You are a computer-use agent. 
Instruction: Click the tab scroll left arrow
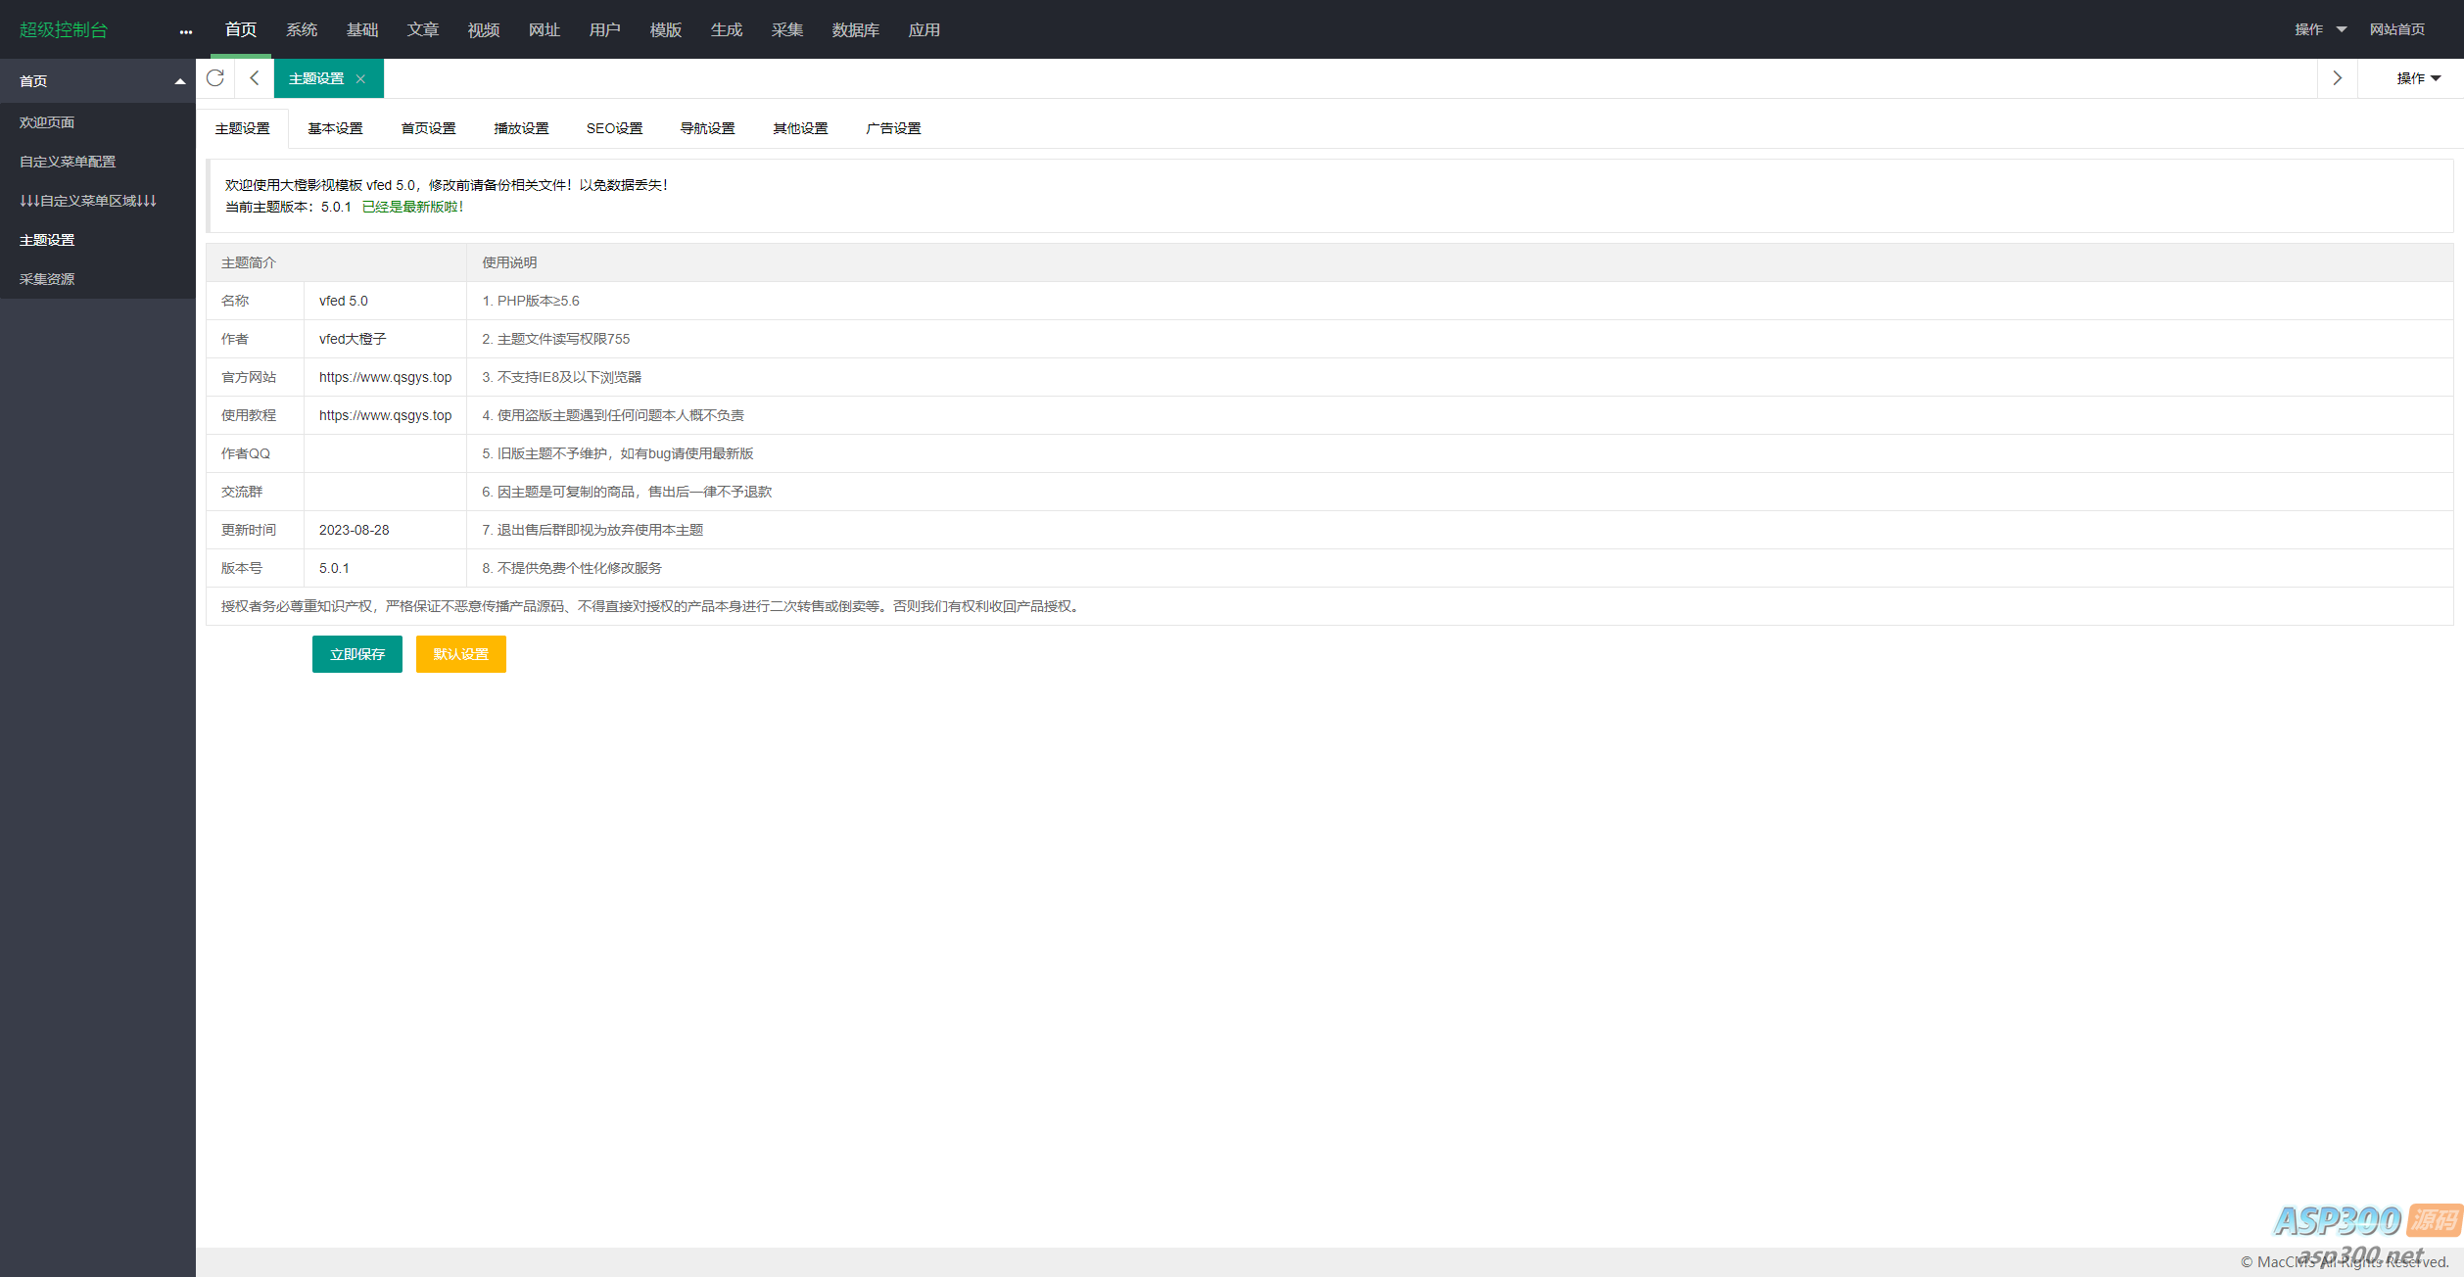click(x=255, y=78)
